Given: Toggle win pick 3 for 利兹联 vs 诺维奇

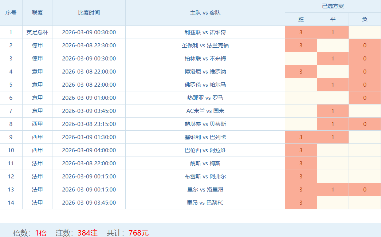Looking at the screenshot, I should click(301, 32).
